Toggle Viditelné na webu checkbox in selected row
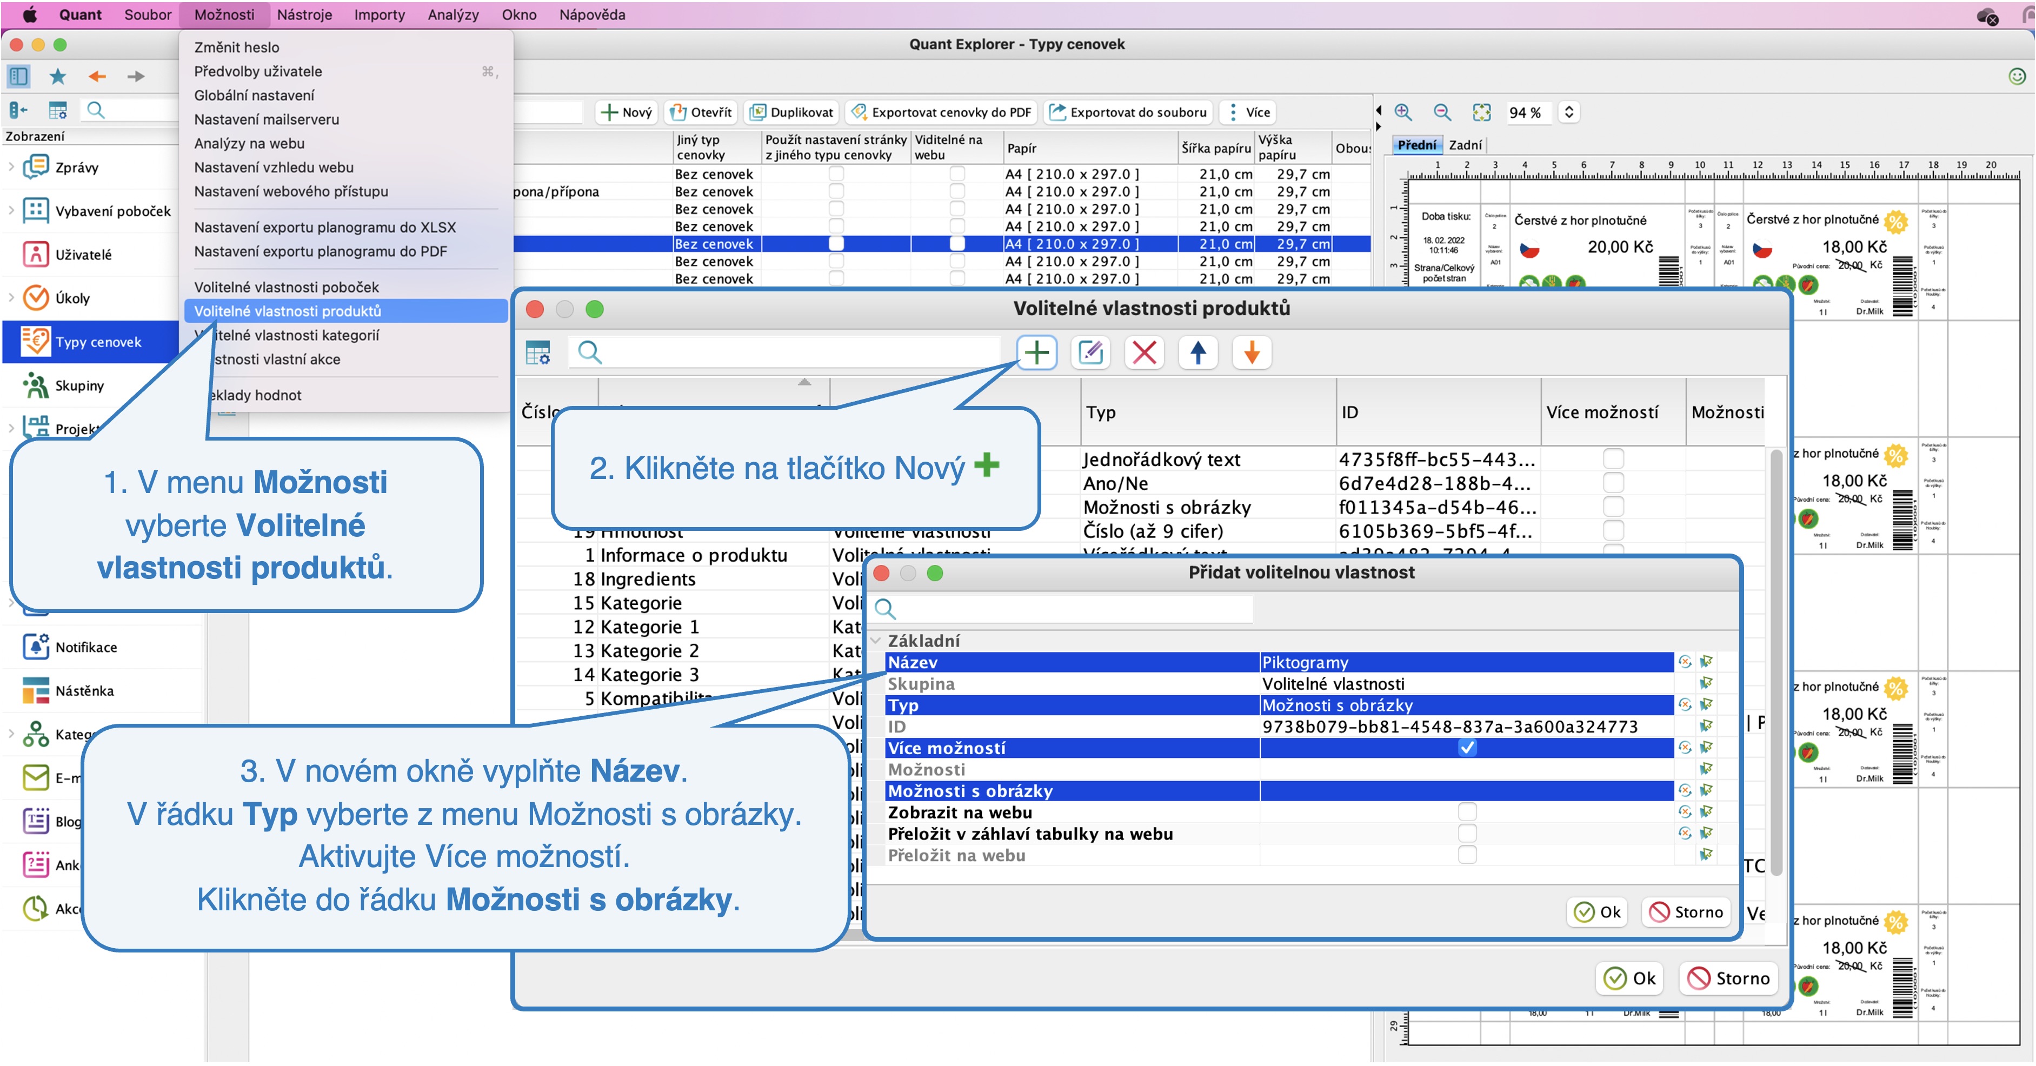Viewport: 2036px width, 1066px height. (957, 243)
